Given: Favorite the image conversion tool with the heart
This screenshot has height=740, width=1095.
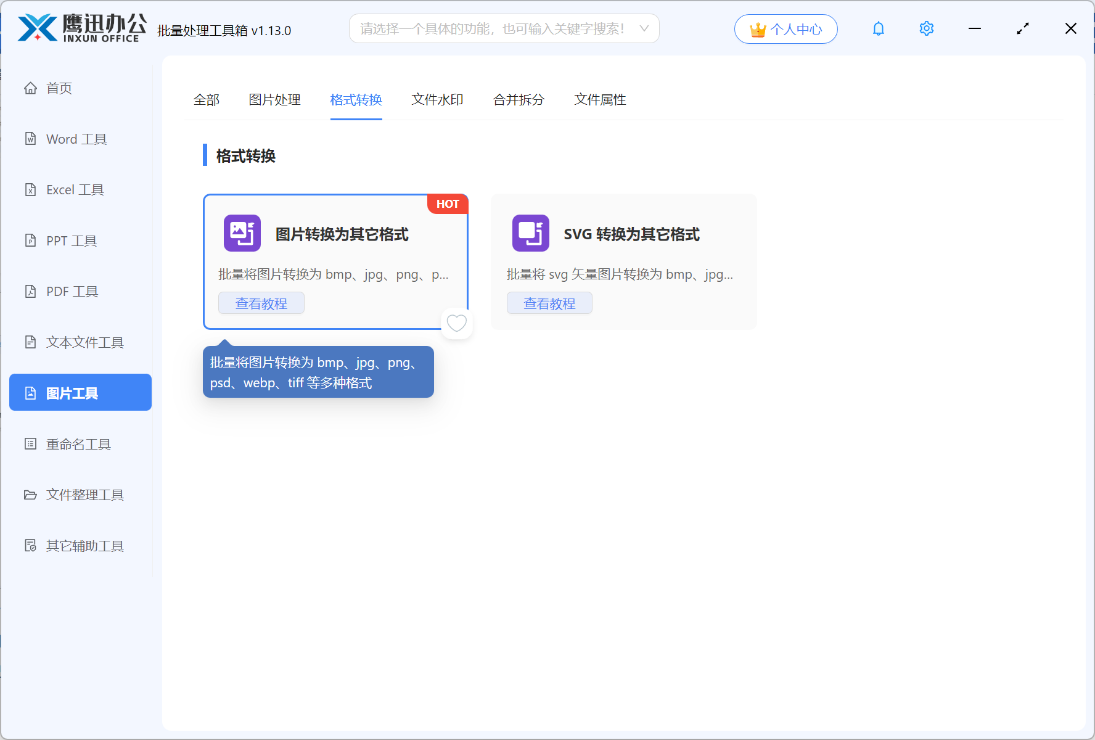Looking at the screenshot, I should point(456,323).
